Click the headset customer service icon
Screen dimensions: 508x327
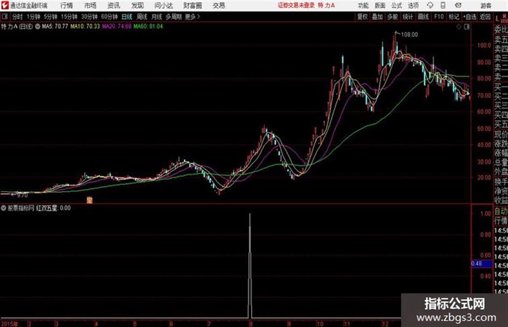[430, 5]
